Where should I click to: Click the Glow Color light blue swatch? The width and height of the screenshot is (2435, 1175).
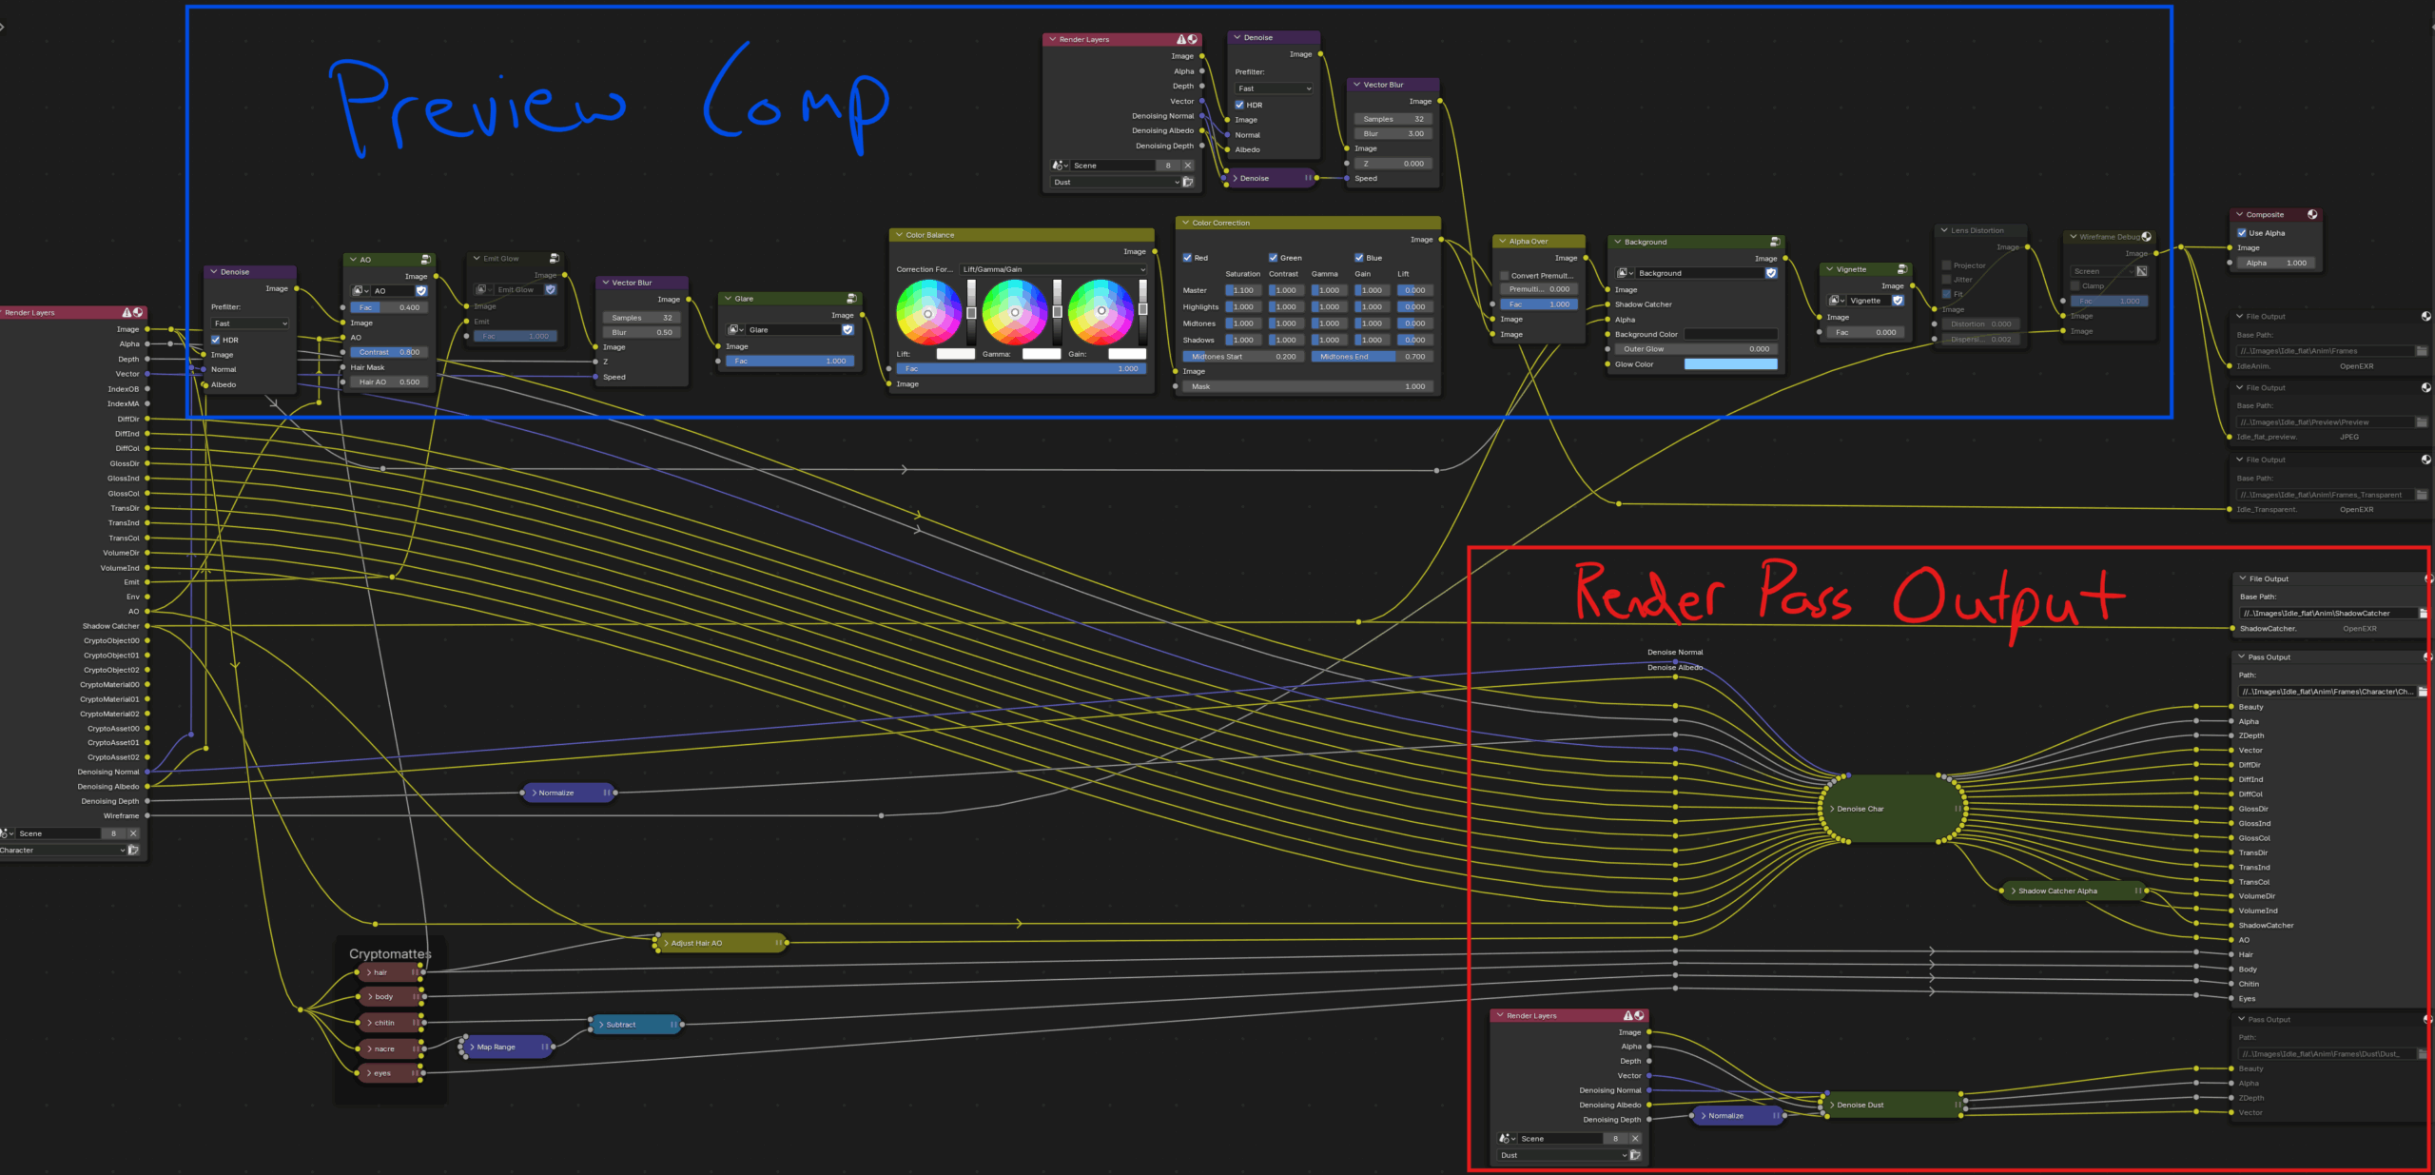coord(1730,364)
